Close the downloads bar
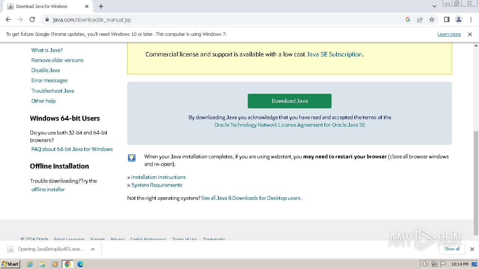The image size is (479, 269). 472,249
